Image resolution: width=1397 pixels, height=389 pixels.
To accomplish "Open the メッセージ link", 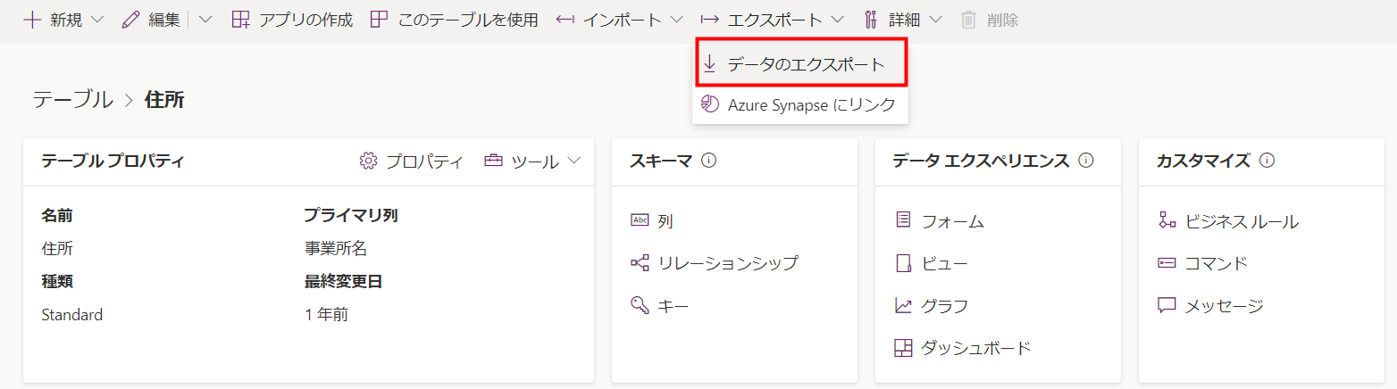I will [1224, 306].
